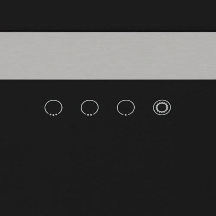The width and height of the screenshot is (216, 216).
Task: Tap the left dot under two-dot circle
Action: 88,115
